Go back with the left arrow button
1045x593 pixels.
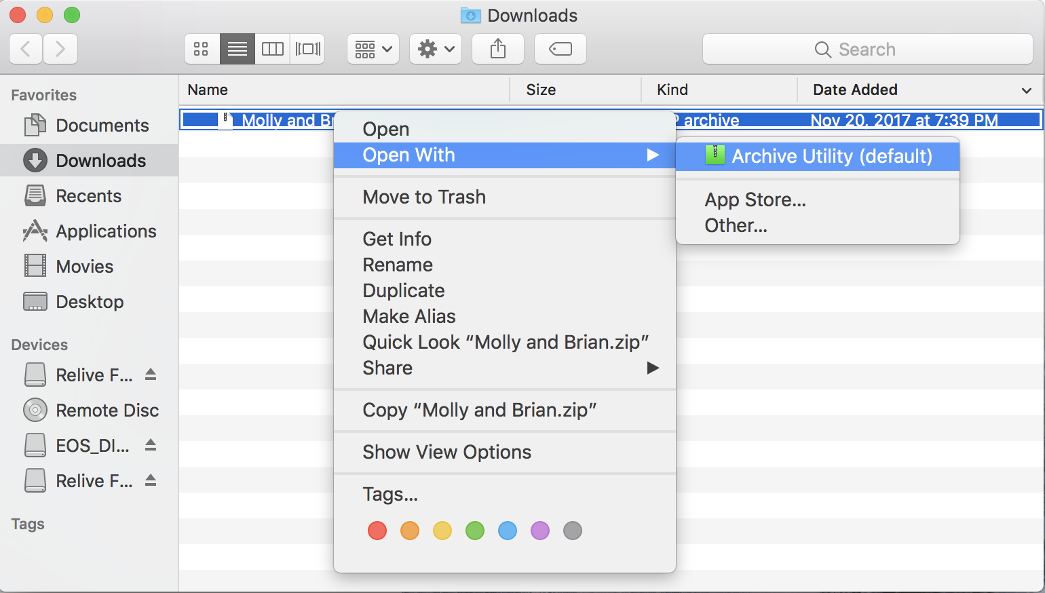point(26,49)
